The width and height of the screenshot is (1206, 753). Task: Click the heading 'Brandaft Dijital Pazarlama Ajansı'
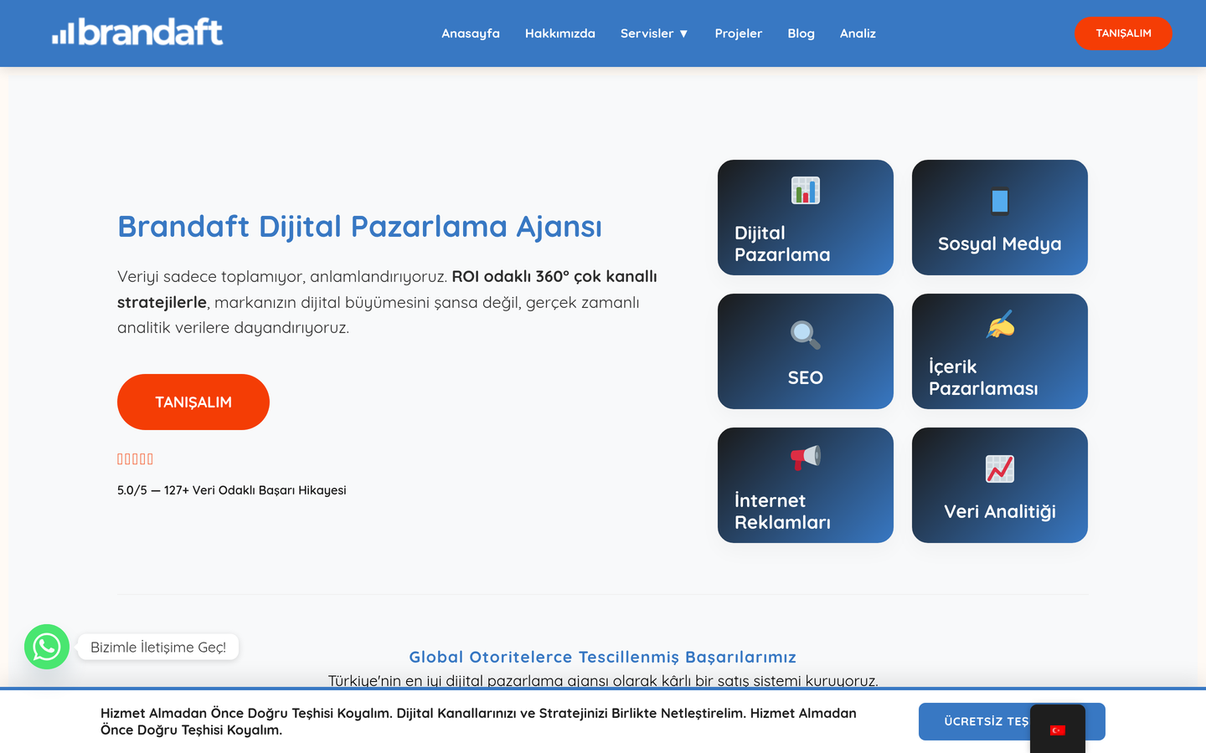point(359,227)
